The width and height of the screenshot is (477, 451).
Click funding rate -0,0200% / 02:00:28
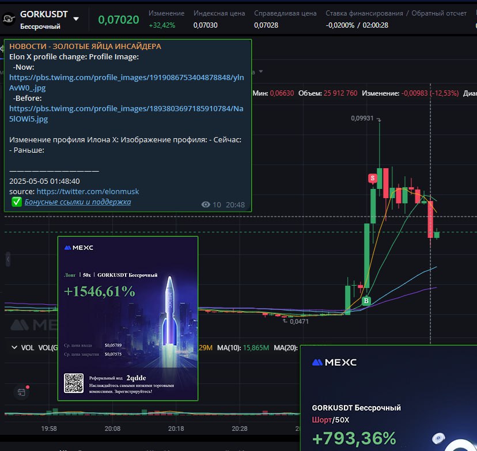pos(357,25)
